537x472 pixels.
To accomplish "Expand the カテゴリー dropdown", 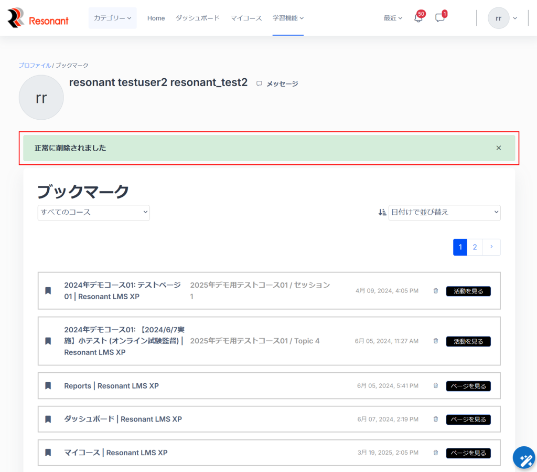I will click(112, 18).
